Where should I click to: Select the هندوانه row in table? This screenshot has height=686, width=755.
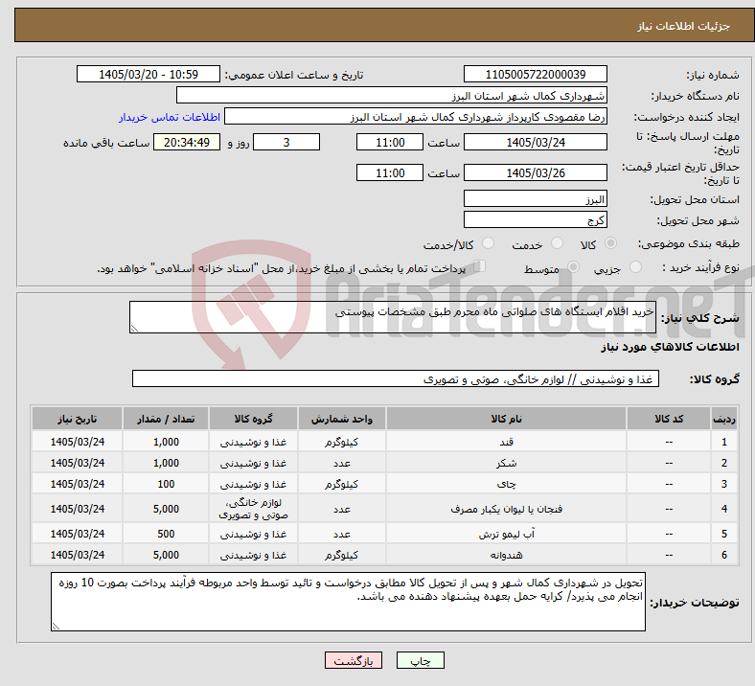(384, 555)
